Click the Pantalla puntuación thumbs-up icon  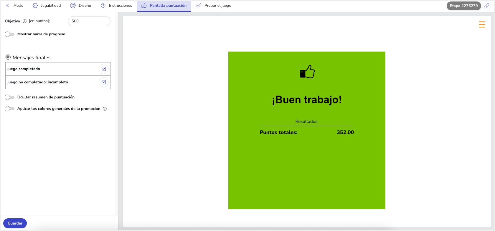[144, 6]
